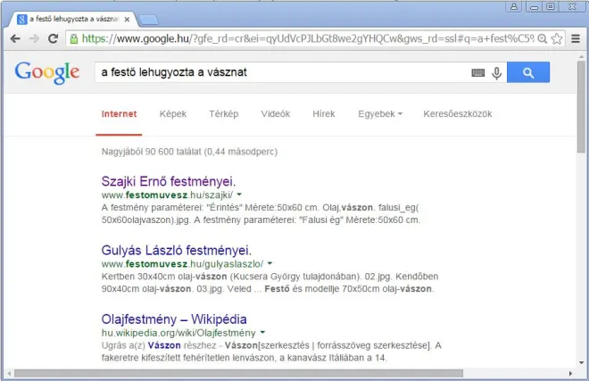Open the Olajfestmény – Wikipédia result
This screenshot has height=381, width=589.
click(174, 319)
